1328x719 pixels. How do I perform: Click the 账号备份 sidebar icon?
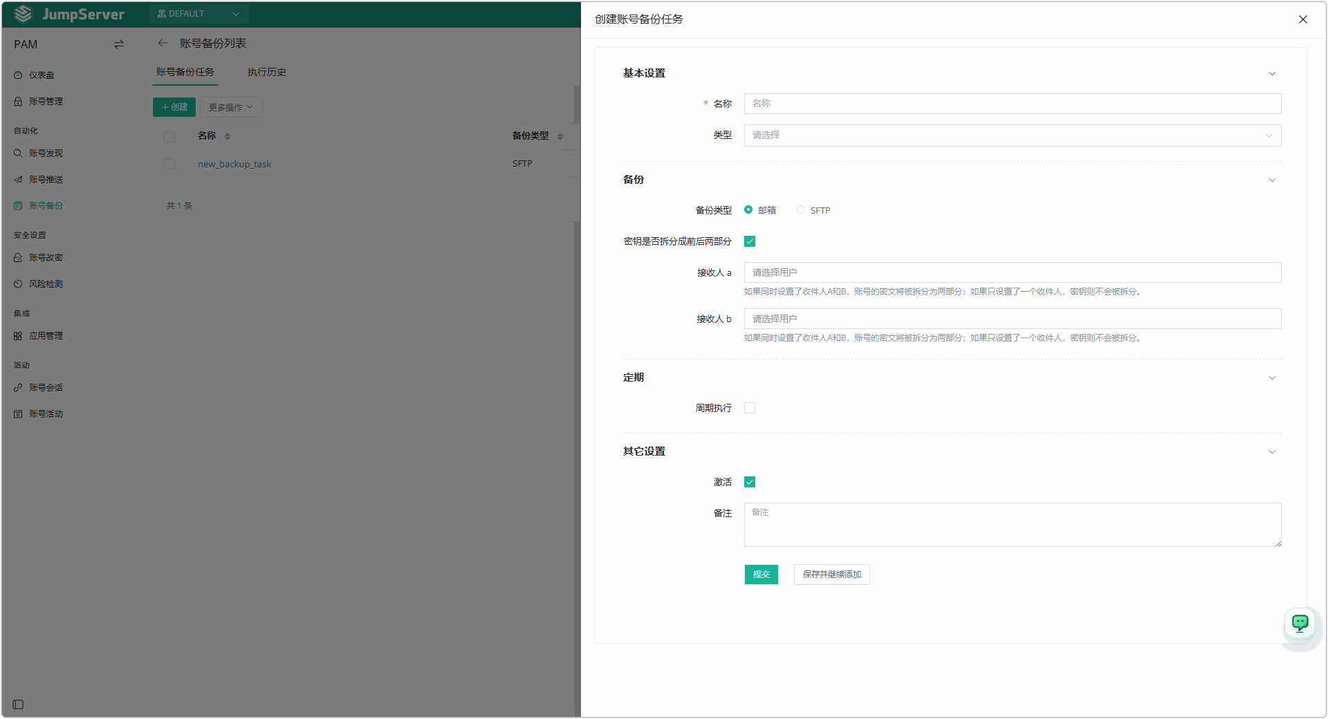tap(18, 206)
